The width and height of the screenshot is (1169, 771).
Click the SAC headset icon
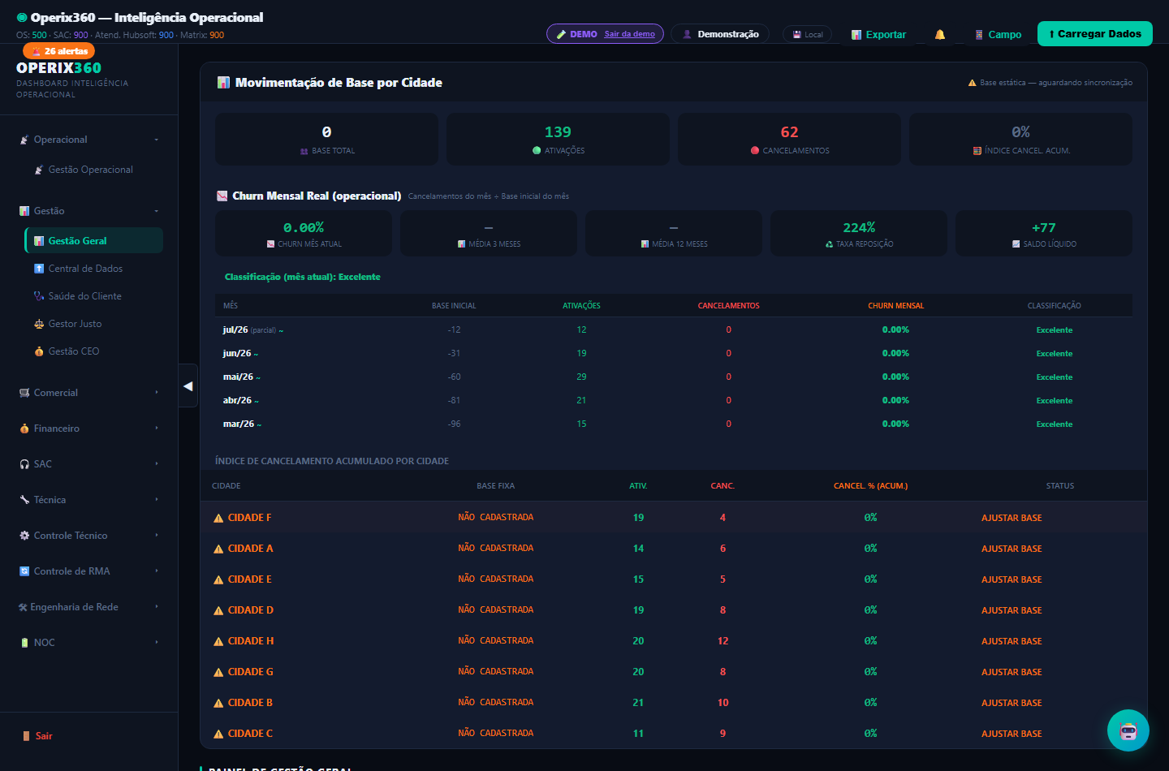24,464
